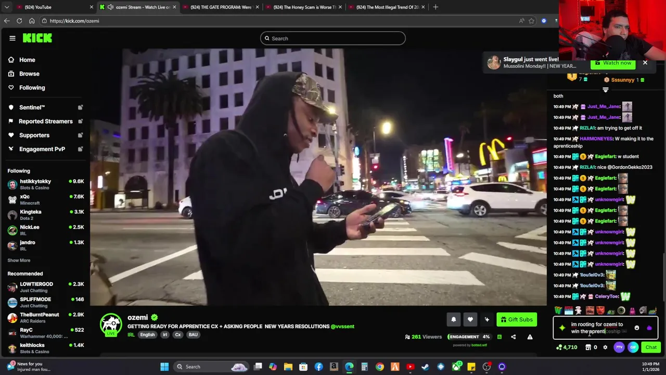
Task: Open LOWTIERGOD in Recommended
Action: [46, 287]
